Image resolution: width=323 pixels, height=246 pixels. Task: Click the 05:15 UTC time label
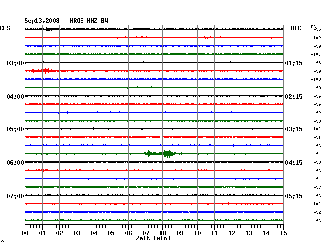point(294,196)
